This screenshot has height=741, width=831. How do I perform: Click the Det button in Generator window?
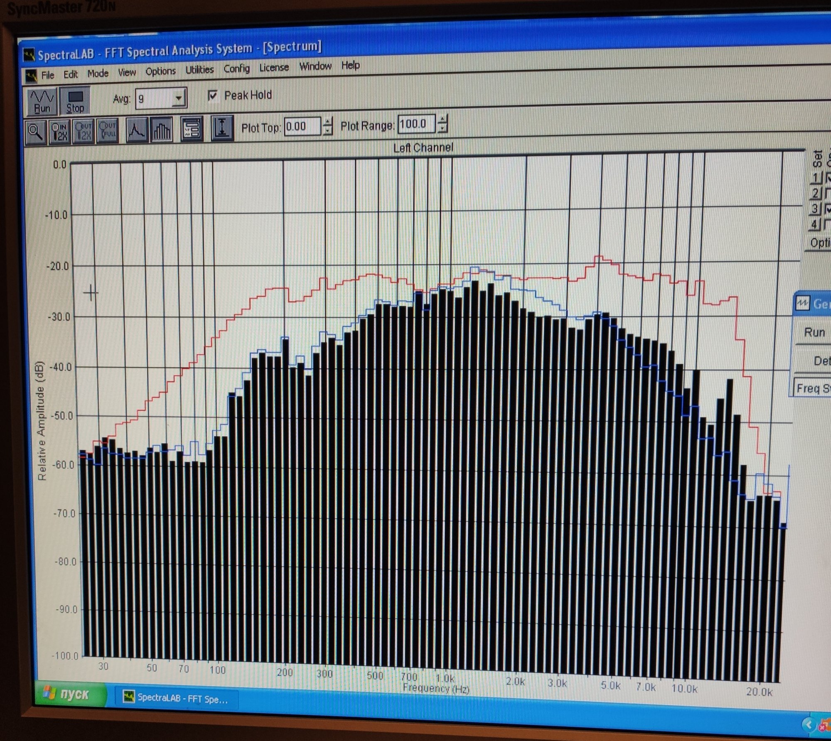coord(813,361)
